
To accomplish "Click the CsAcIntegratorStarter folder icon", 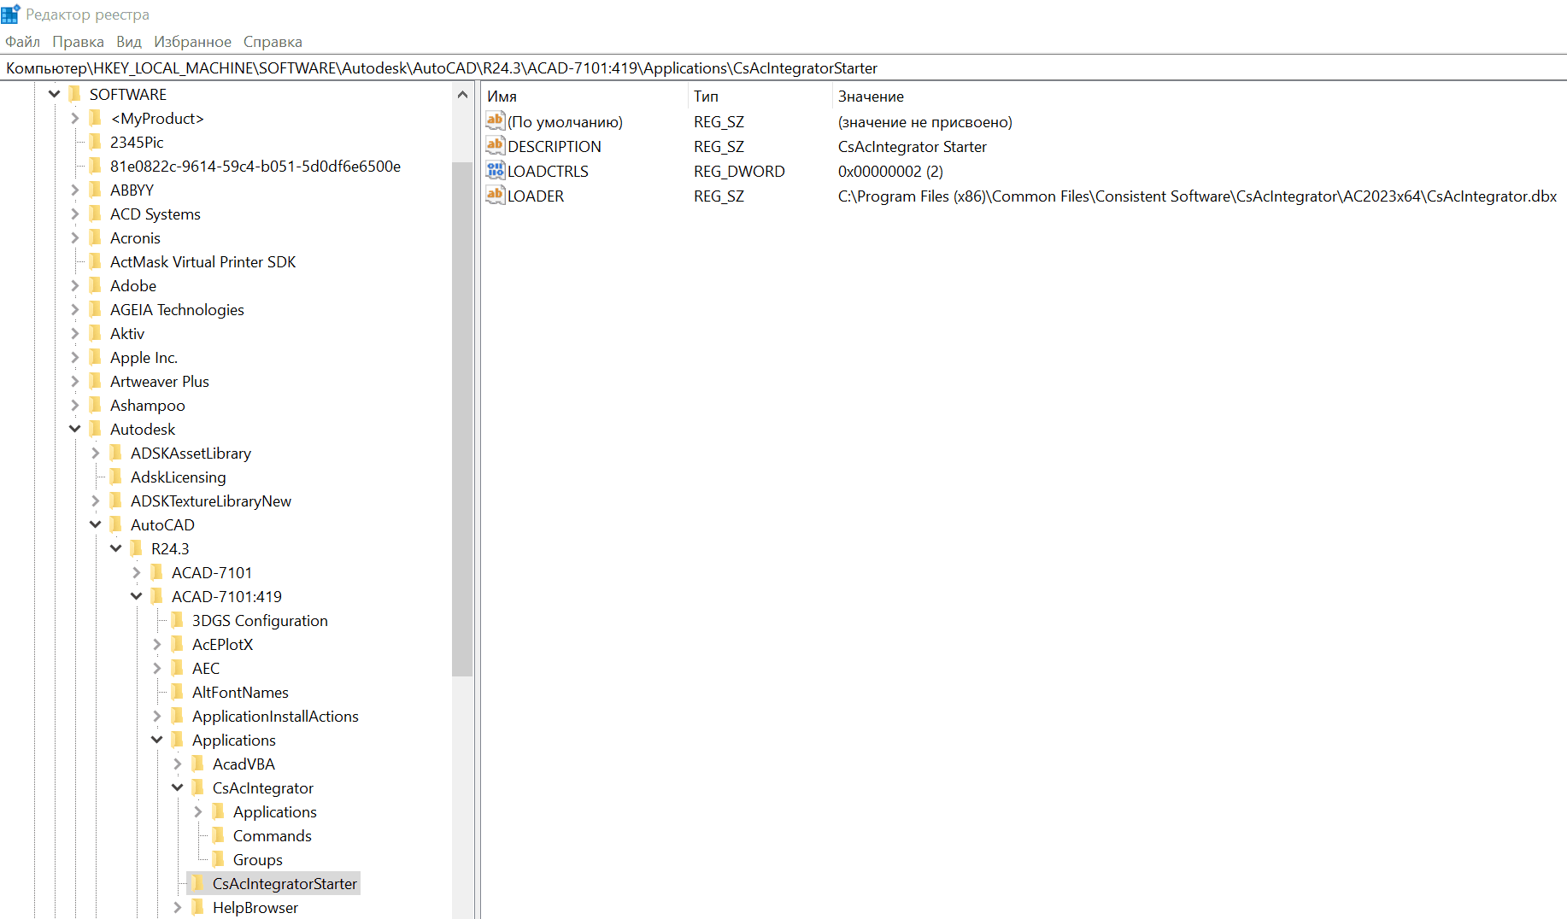I will click(198, 883).
